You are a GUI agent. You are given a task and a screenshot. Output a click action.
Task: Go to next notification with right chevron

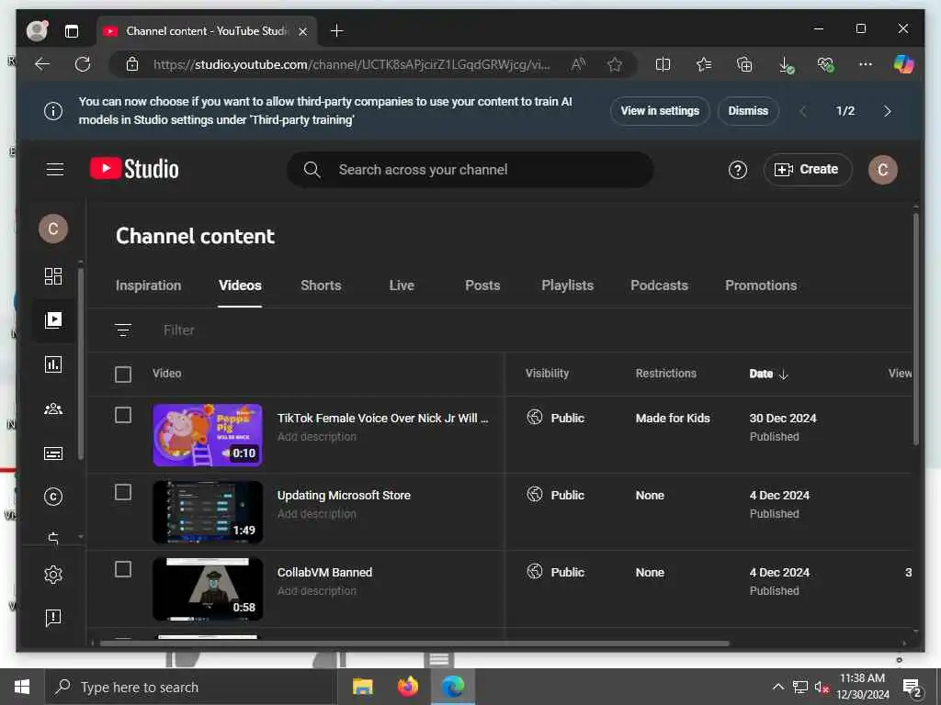pos(887,111)
